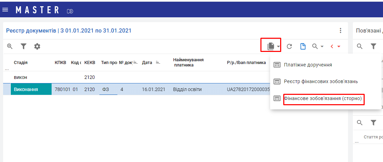
Task: Refresh the document registry list
Action: pyautogui.click(x=289, y=46)
